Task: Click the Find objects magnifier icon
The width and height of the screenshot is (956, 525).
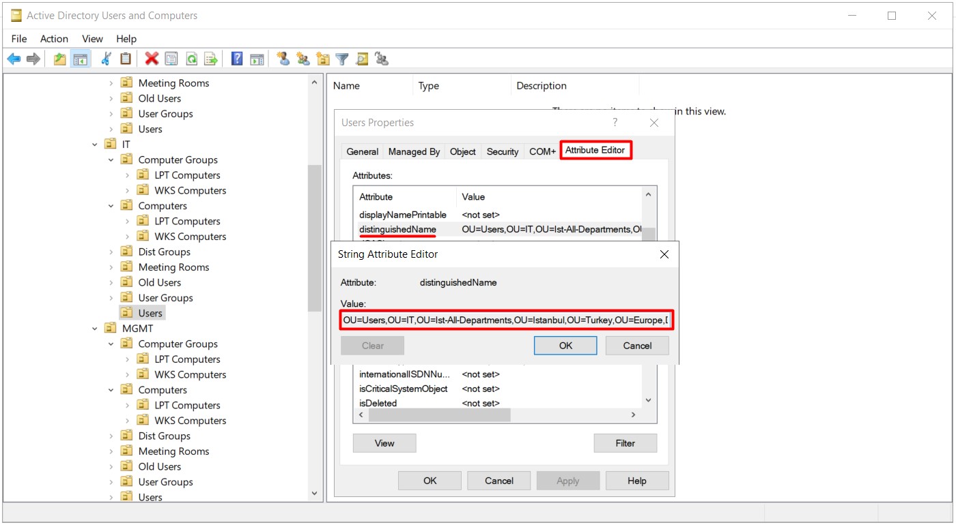Action: tap(362, 59)
